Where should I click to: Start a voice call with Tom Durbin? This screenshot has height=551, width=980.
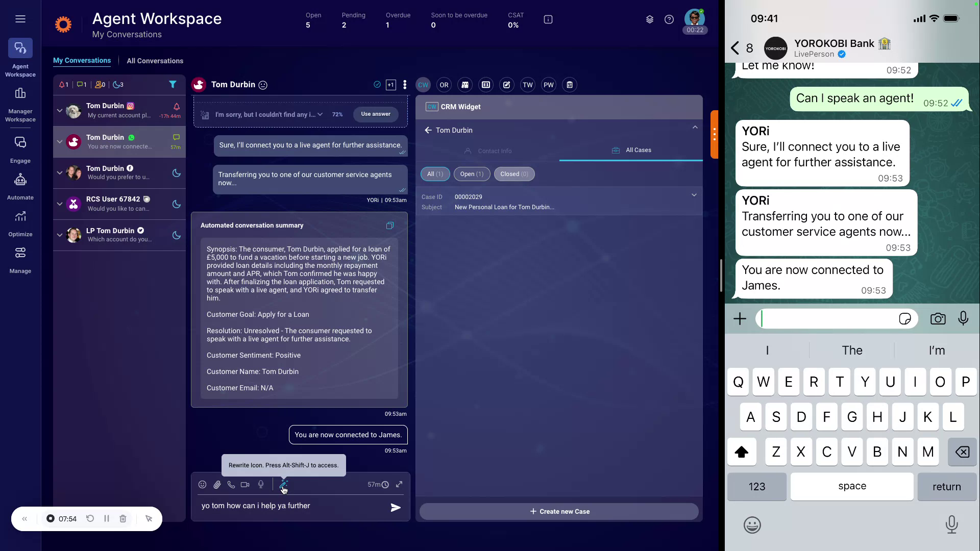(x=231, y=485)
